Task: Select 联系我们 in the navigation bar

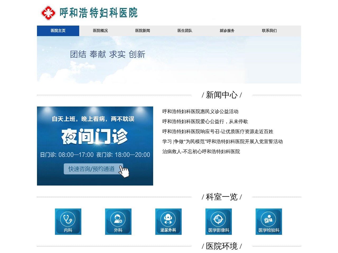Action: (269, 31)
